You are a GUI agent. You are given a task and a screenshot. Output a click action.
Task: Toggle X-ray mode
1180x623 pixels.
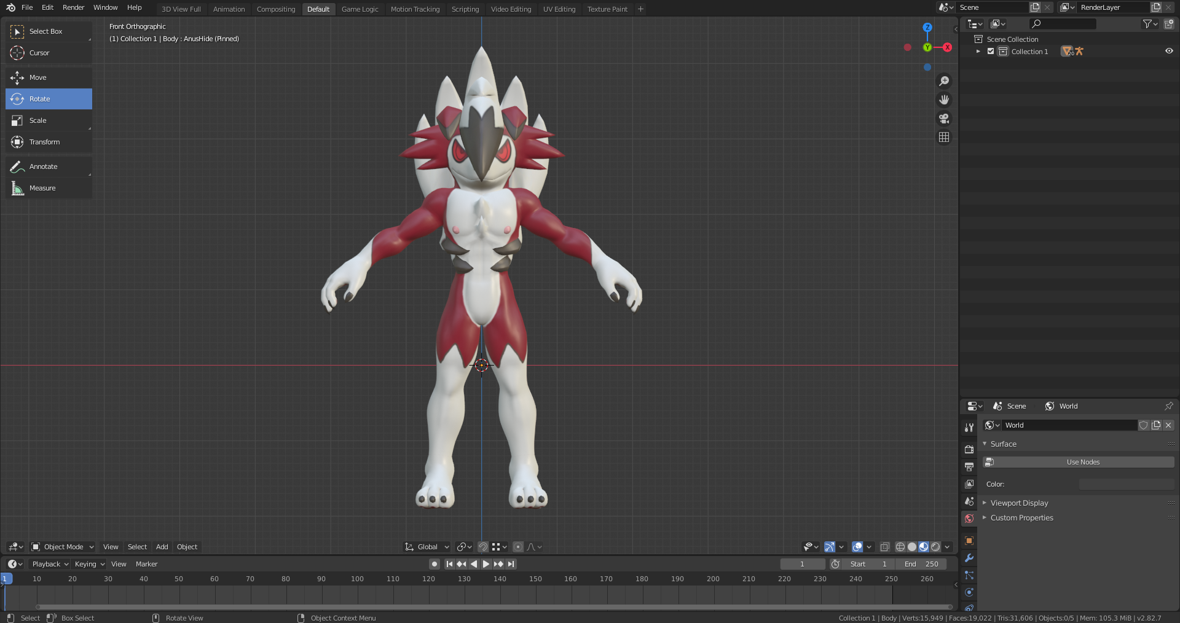pos(885,547)
